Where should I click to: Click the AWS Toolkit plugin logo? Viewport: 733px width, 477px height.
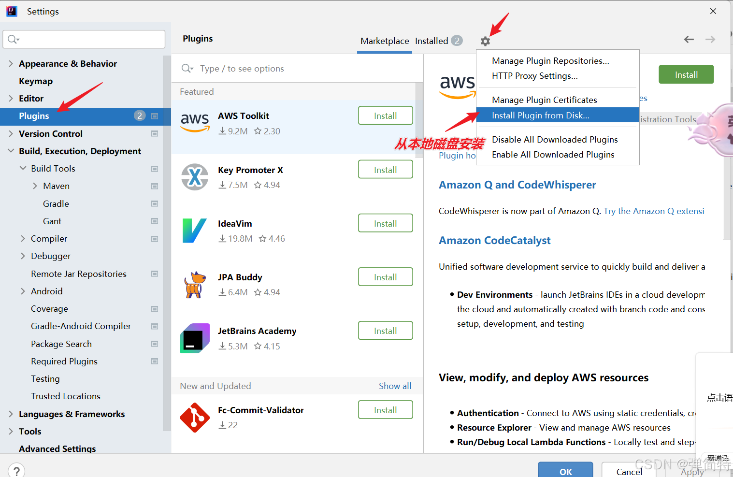tap(195, 122)
